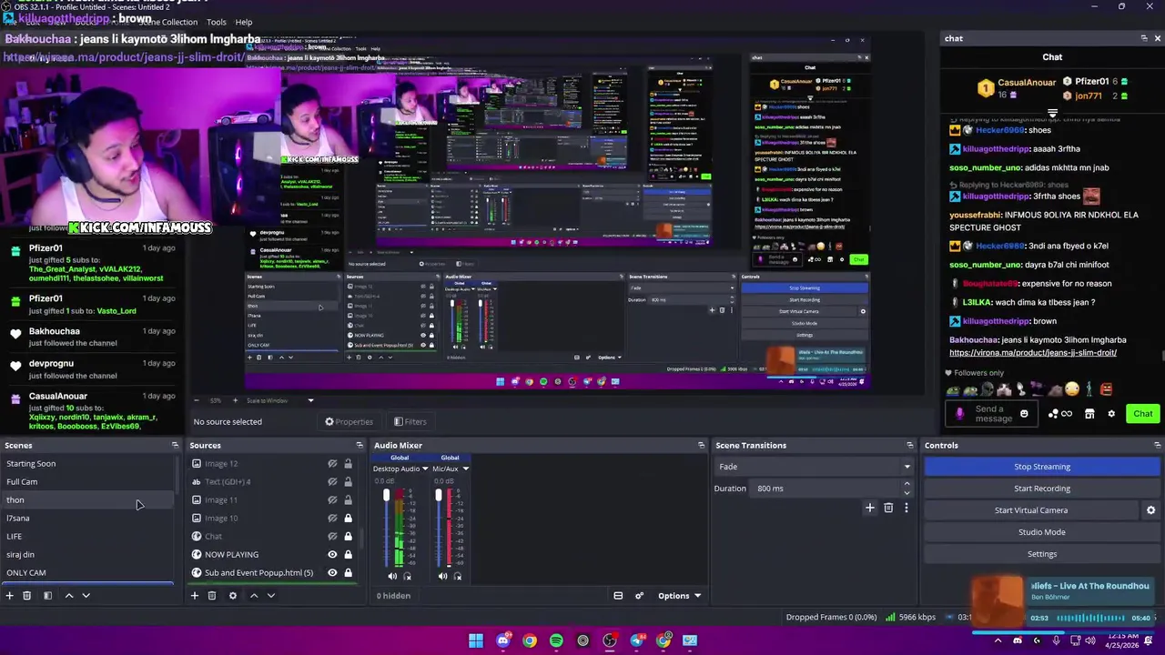Undock the Scenes panel

[x=175, y=446]
